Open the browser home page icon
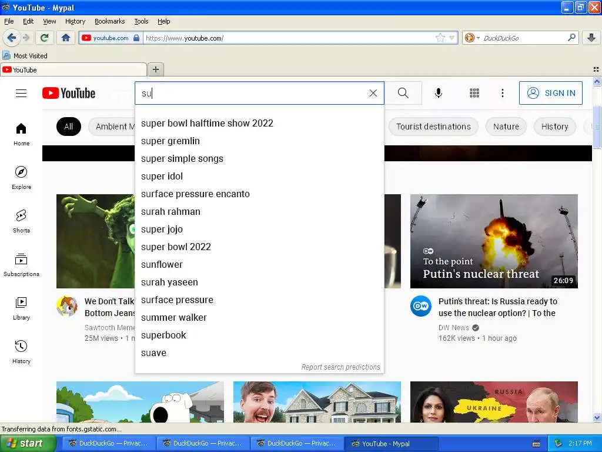The height and width of the screenshot is (452, 602). [x=66, y=38]
